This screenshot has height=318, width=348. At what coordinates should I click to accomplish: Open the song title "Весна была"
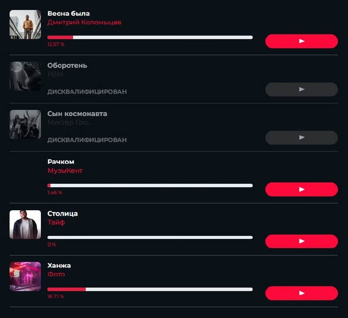(69, 13)
